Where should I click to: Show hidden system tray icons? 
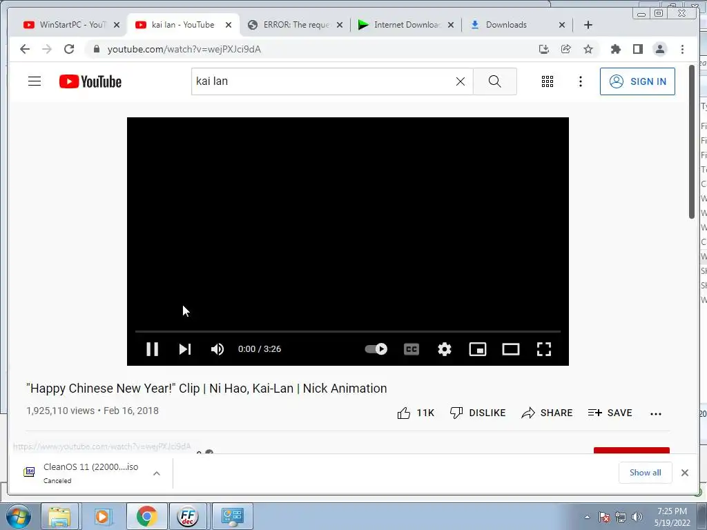click(587, 517)
